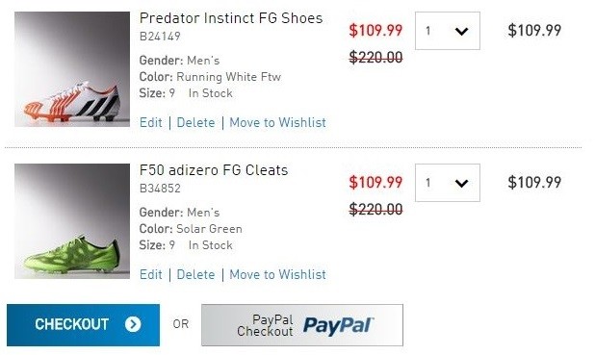595x355 pixels.
Task: Open the Predator Instinct FG Shoes title
Action: pyautogui.click(x=231, y=18)
